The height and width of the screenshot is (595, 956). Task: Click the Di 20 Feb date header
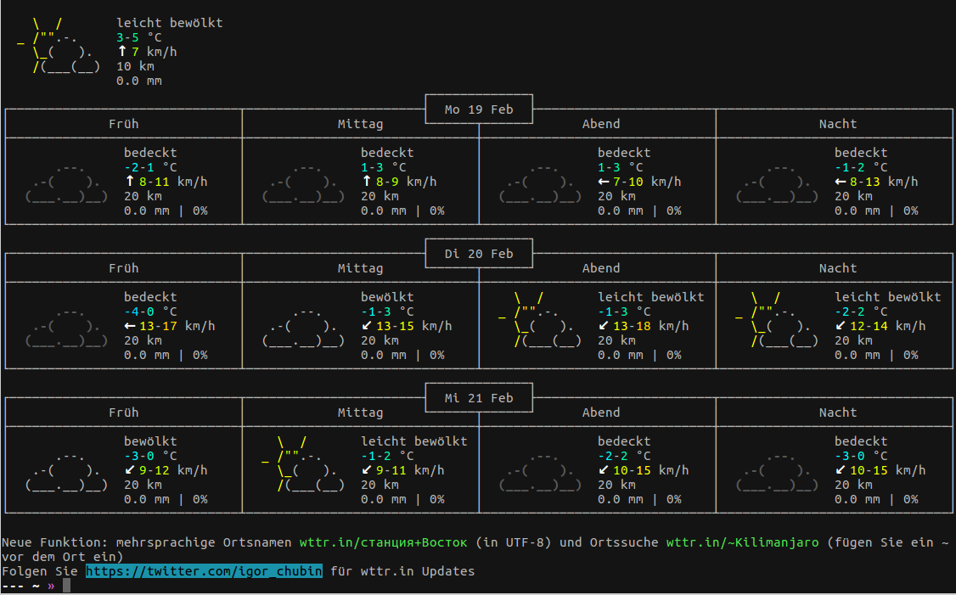[x=479, y=255]
